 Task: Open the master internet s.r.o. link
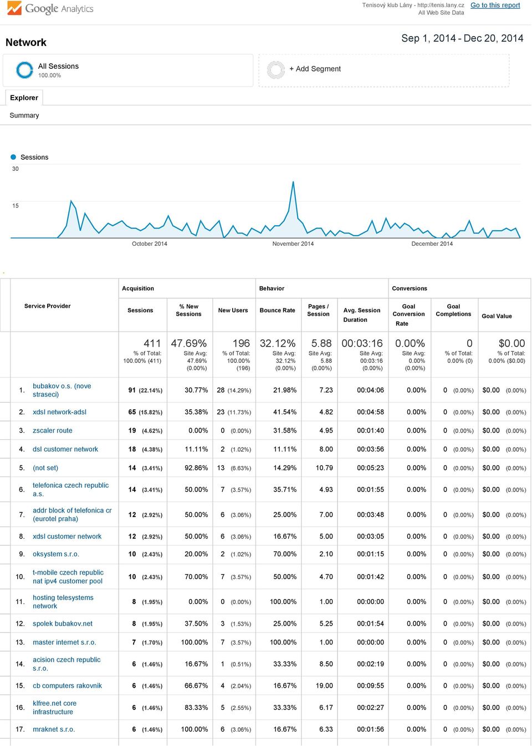pyautogui.click(x=64, y=642)
